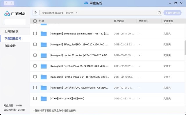The height and width of the screenshot is (115, 186).
Task: Check the Psycho-Pass 2 01-11 row checkbox
Action: click(x=35, y=77)
